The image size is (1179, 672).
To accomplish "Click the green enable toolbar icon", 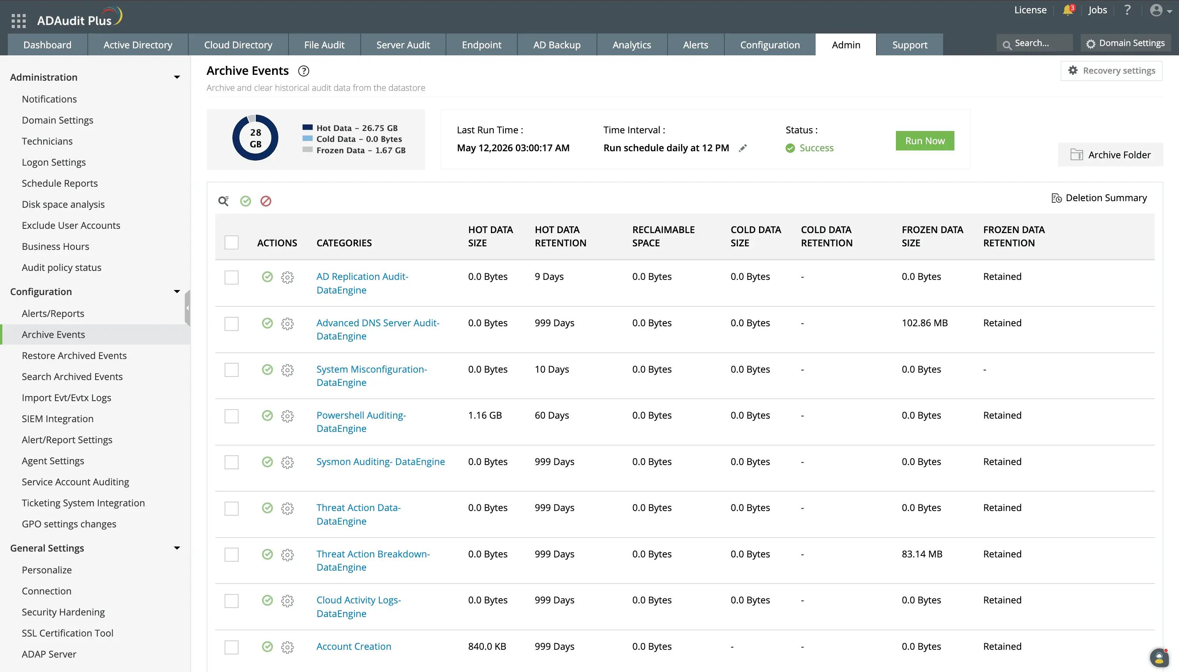I will 246,201.
